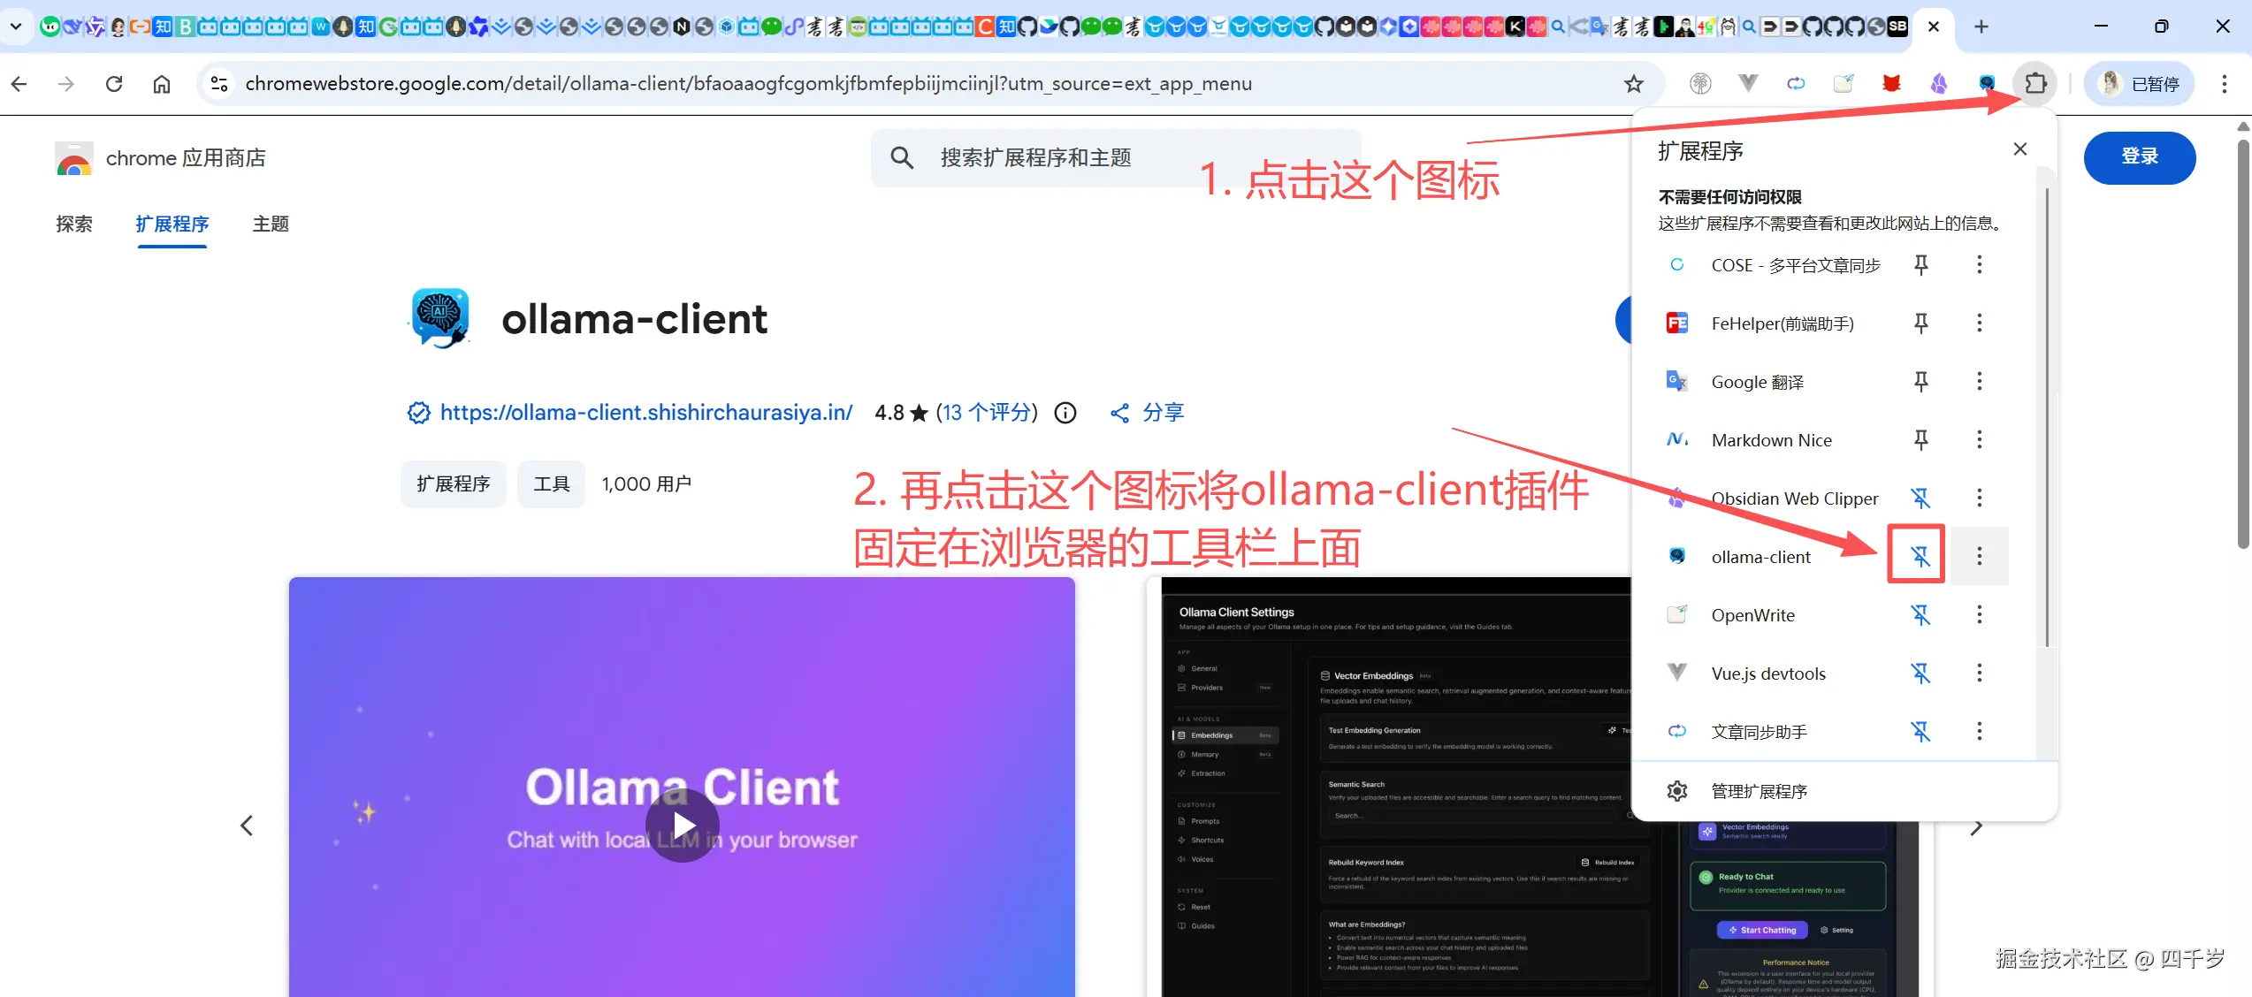Click the gear icon next to 管理扩展程序
Viewport: 2252px width, 997px height.
[x=1676, y=790]
